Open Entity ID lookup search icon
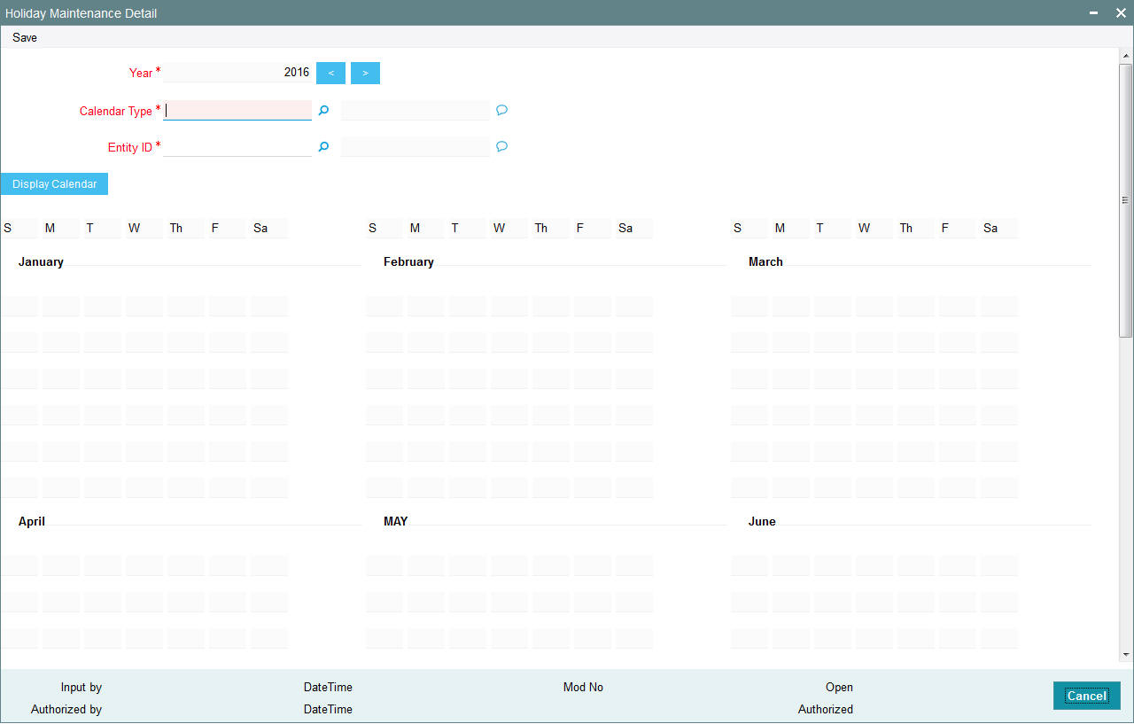 click(323, 147)
